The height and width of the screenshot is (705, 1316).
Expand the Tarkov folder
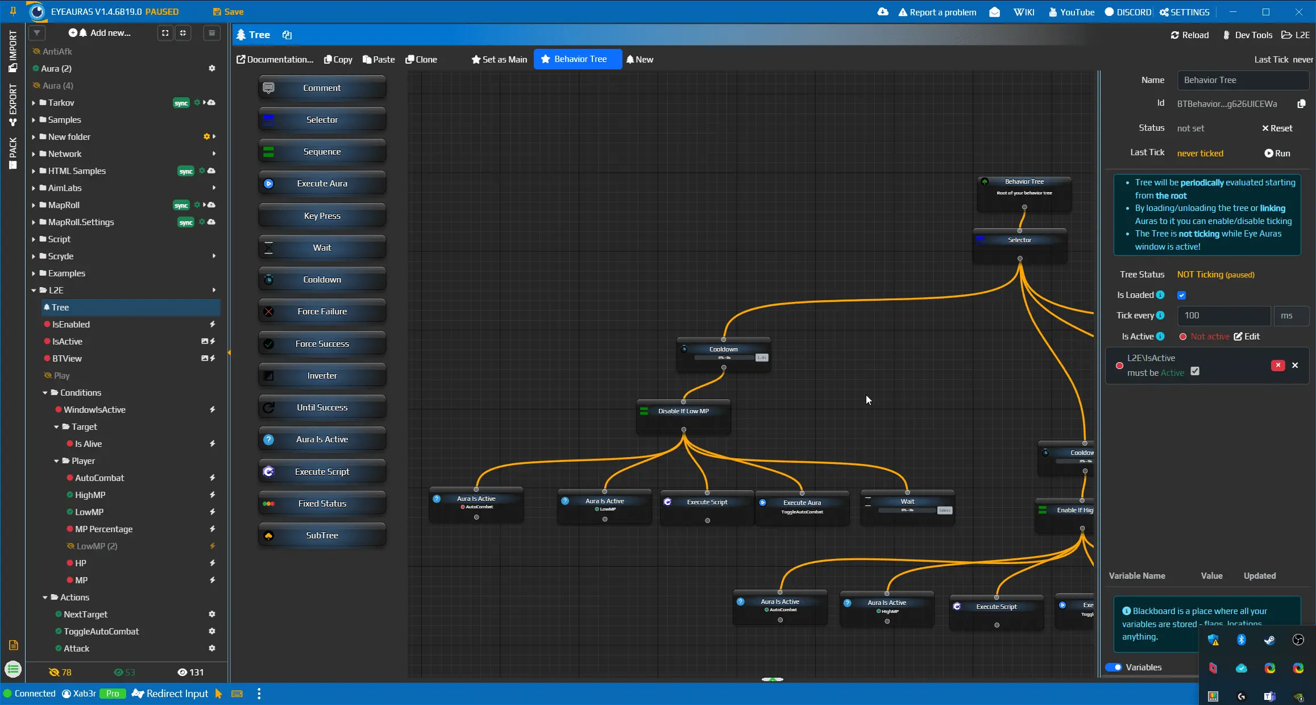tap(35, 102)
